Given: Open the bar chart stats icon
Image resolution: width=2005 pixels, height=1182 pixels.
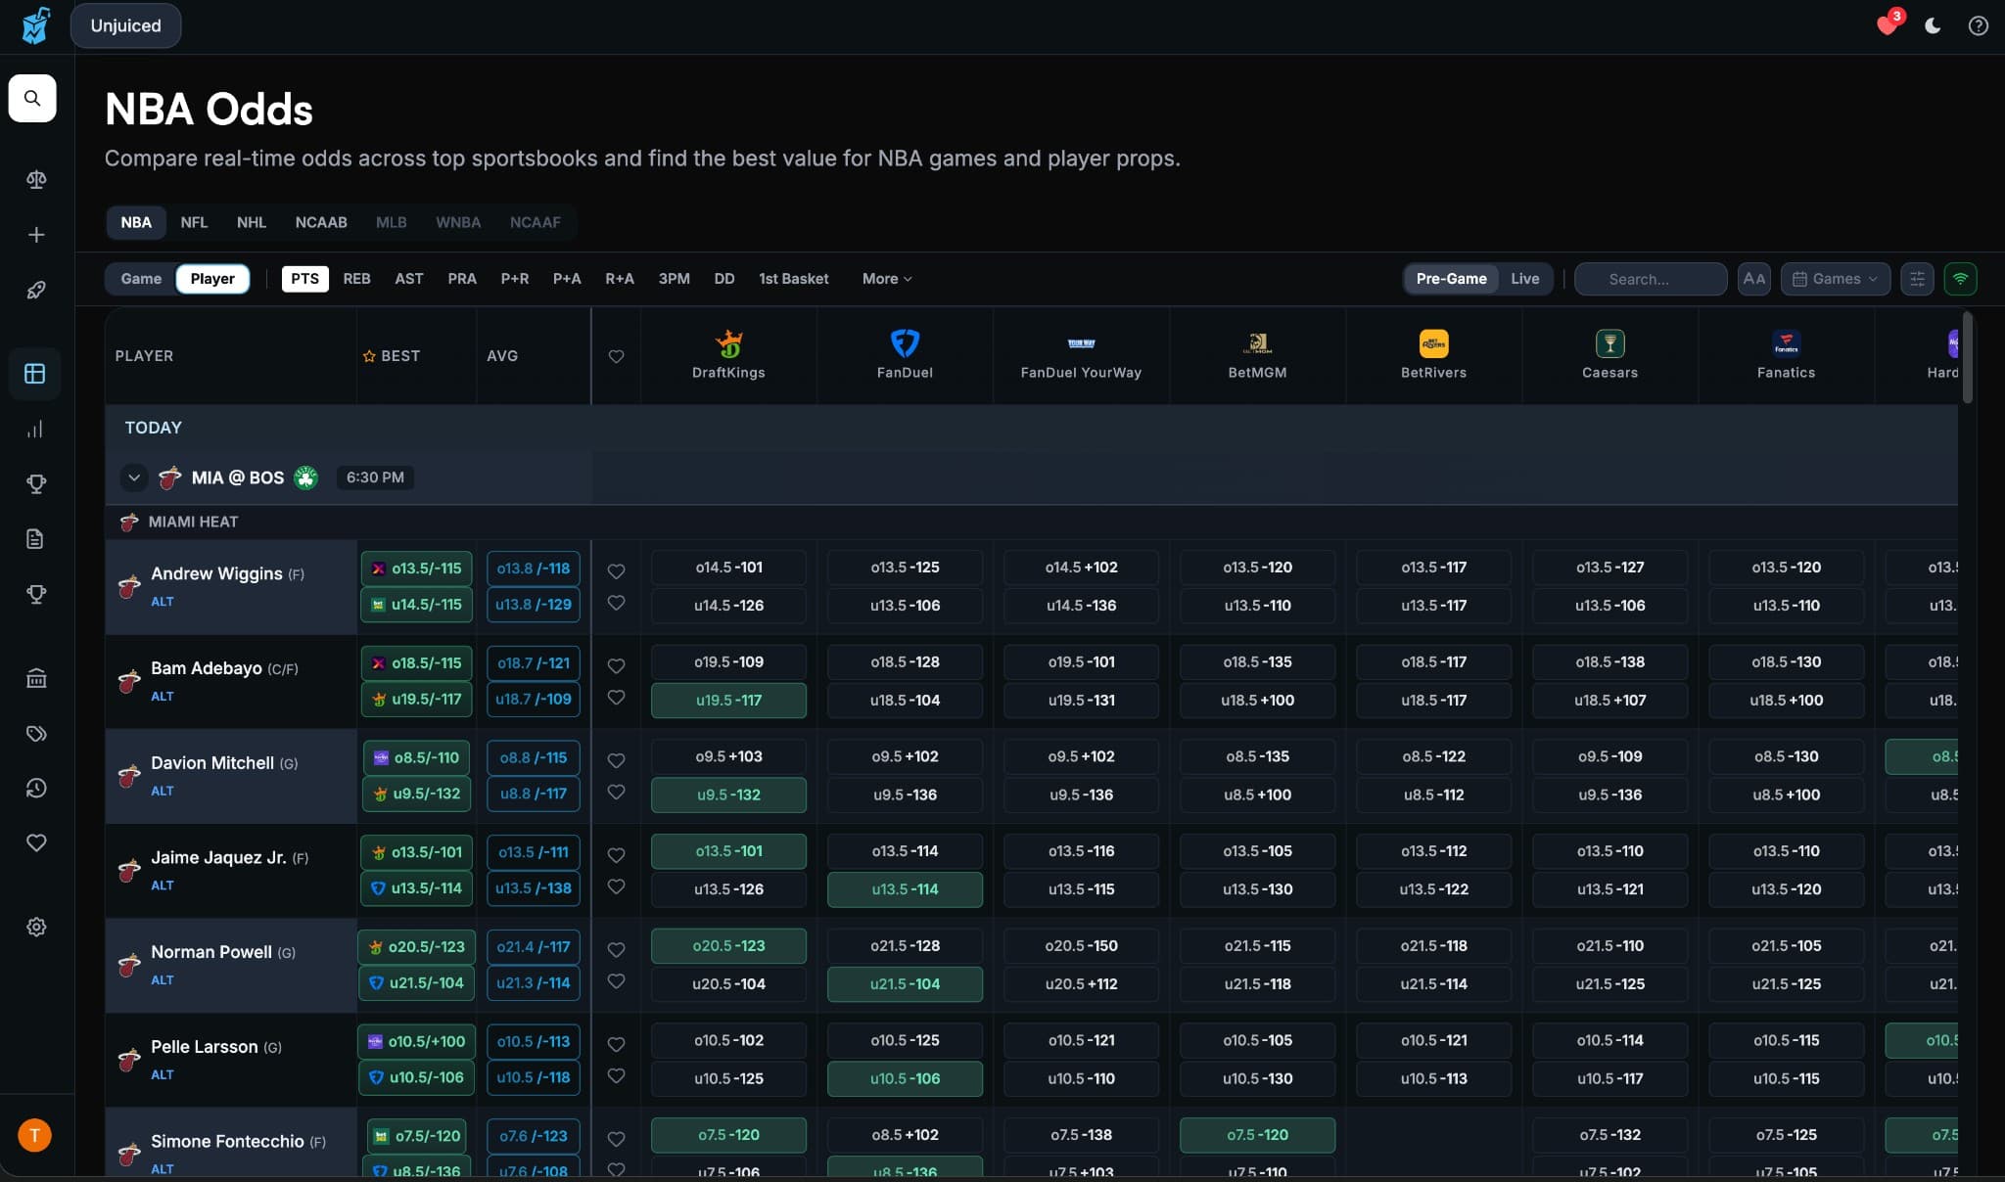Looking at the screenshot, I should [36, 429].
